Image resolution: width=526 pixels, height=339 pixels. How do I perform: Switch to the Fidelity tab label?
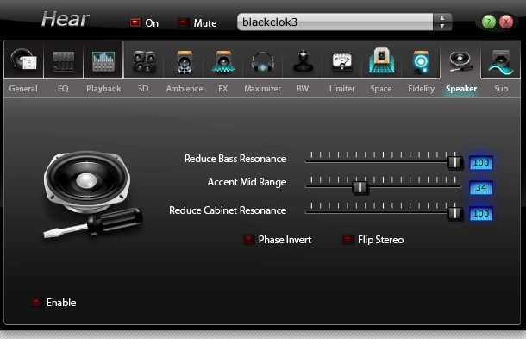[x=421, y=89]
